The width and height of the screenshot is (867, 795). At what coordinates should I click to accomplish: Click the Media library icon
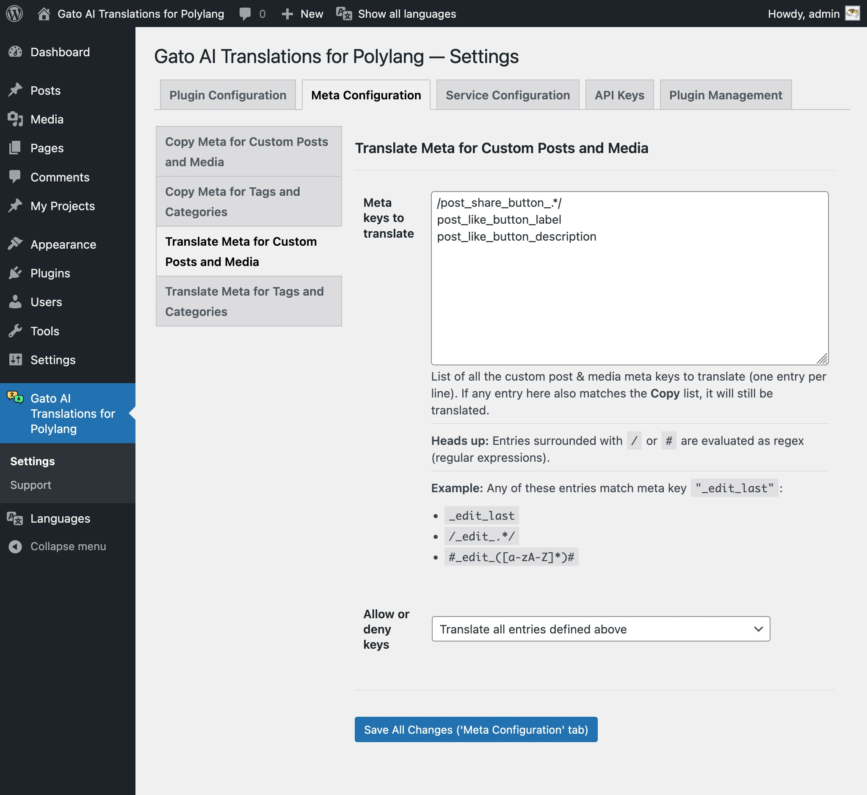tap(15, 119)
